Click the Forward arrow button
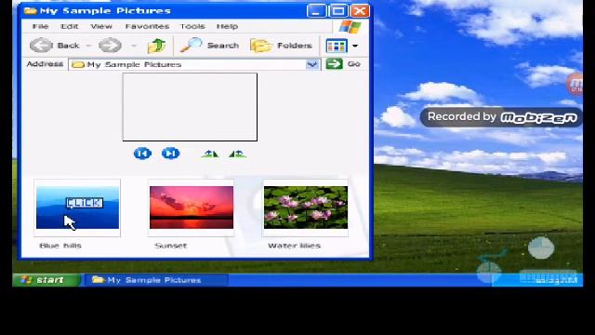This screenshot has width=595, height=335. 110,46
